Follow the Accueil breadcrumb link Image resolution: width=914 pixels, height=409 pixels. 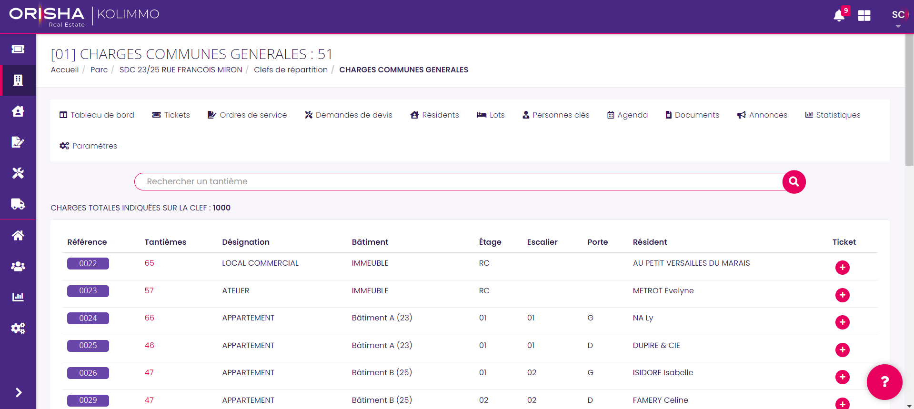(x=65, y=70)
